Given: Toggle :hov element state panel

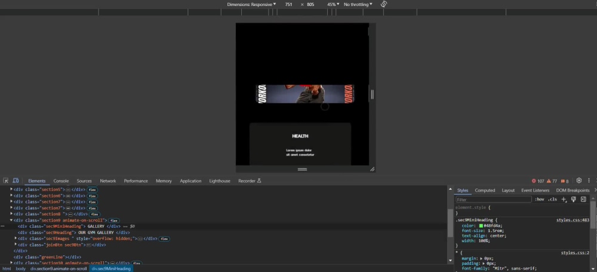Looking at the screenshot, I should 540,199.
